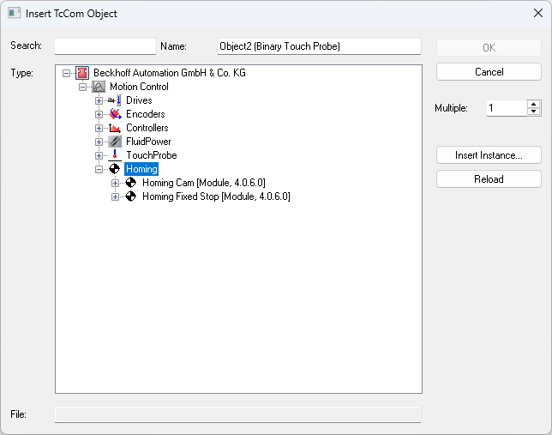
Task: Open the Insert Instance dialog
Action: coord(489,155)
